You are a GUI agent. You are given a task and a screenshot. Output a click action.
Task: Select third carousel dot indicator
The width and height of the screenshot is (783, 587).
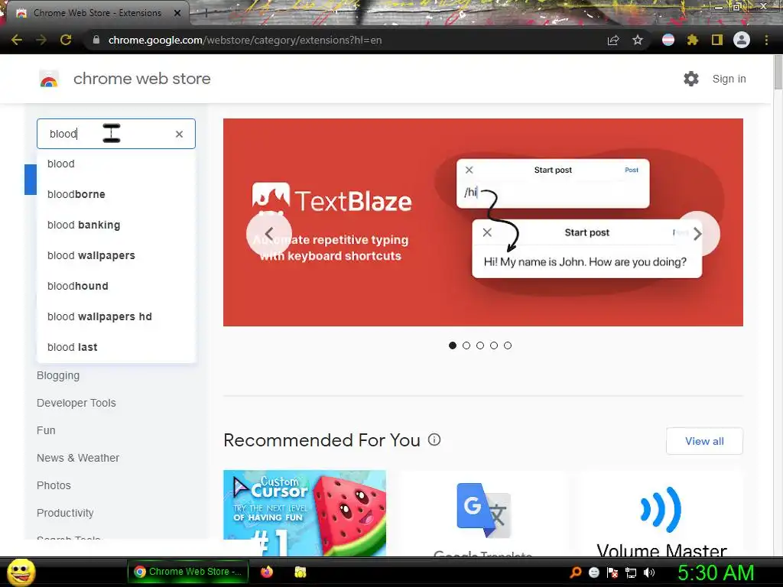pos(480,345)
